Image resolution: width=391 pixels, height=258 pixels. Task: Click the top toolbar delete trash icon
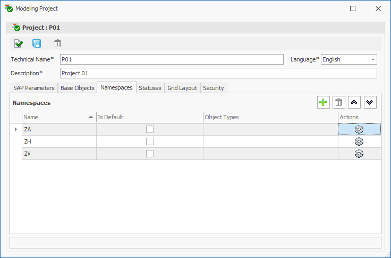[57, 43]
